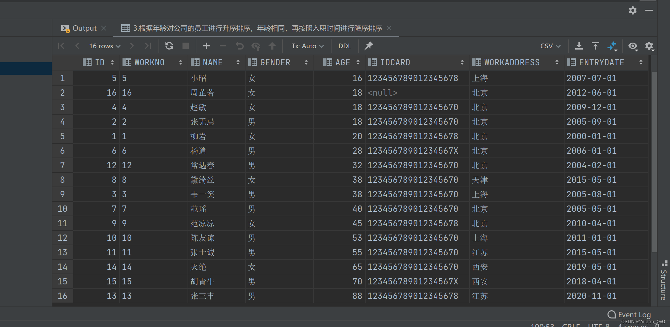Open the CSV export format dropdown
This screenshot has width=670, height=327.
550,46
